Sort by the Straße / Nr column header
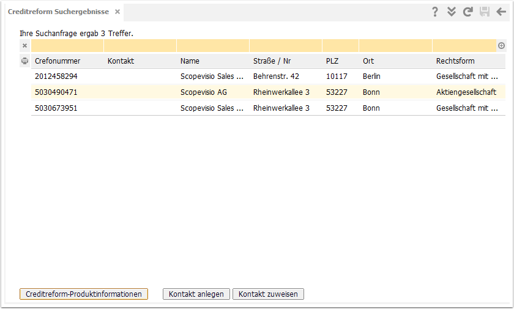Viewport: 514px width, 309px height. coord(272,61)
